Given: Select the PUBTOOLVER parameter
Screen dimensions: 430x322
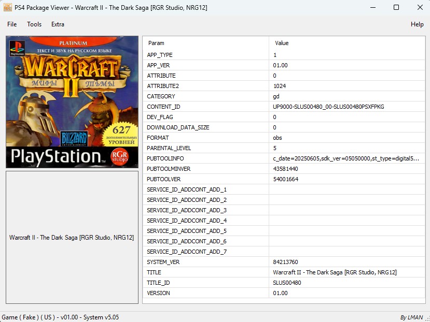Looking at the screenshot, I should (x=164, y=179).
